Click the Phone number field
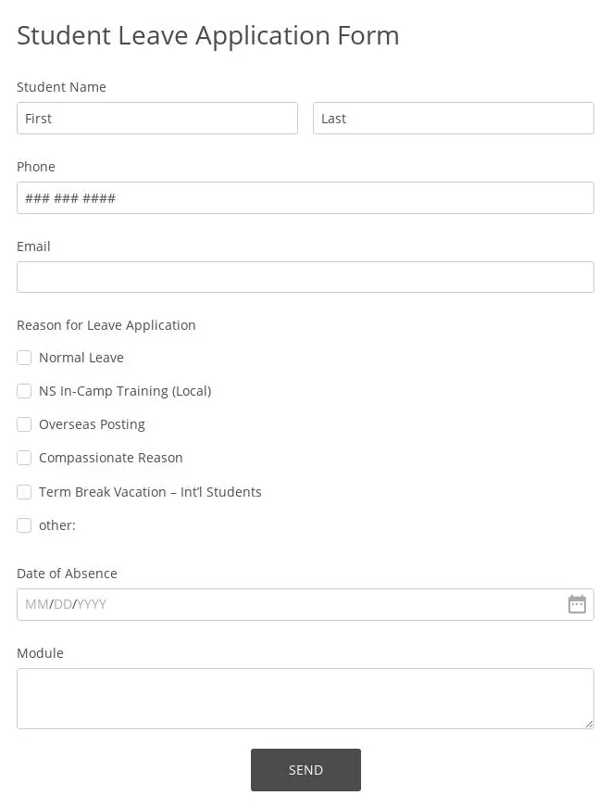Viewport: 611px width, 808px height. coord(305,197)
